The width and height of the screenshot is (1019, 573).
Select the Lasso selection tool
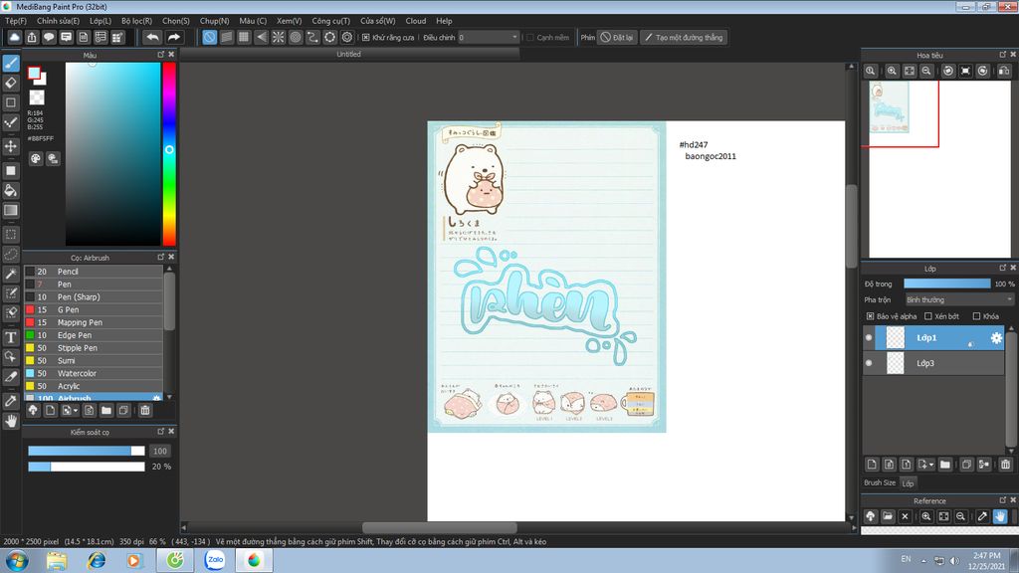[x=11, y=254]
